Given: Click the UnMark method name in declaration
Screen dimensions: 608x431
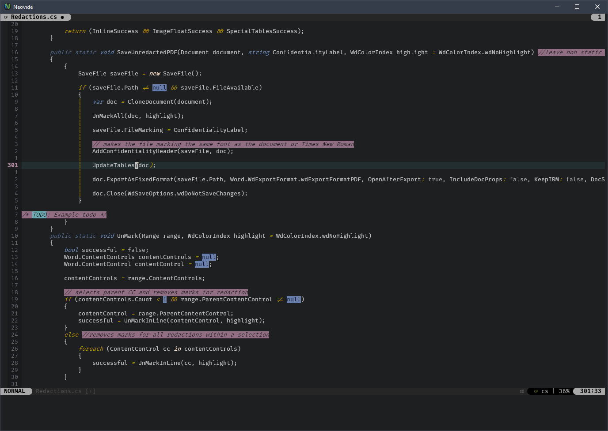Looking at the screenshot, I should click(128, 236).
